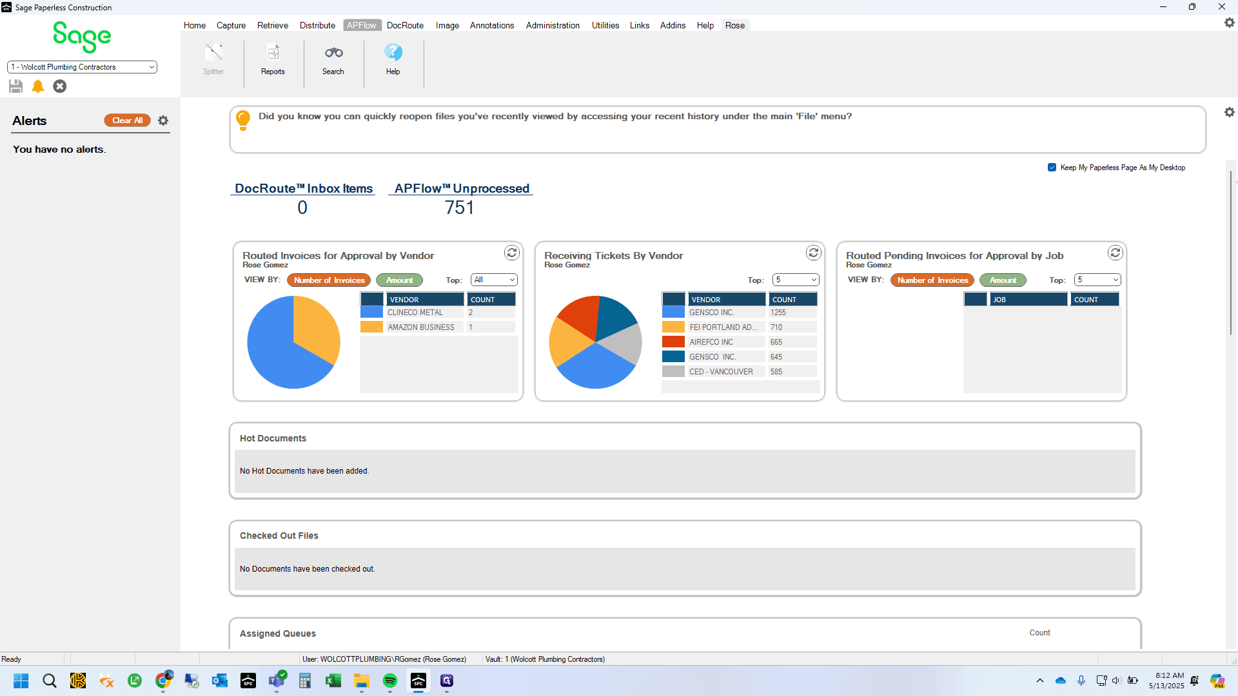Open File Explorer from the taskbar
Image resolution: width=1238 pixels, height=696 pixels.
tap(362, 681)
